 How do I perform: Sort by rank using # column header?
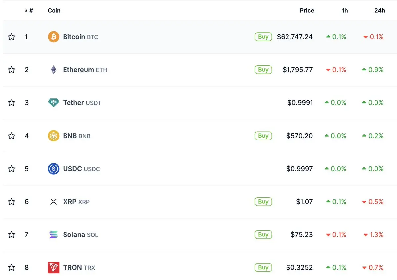tap(29, 10)
